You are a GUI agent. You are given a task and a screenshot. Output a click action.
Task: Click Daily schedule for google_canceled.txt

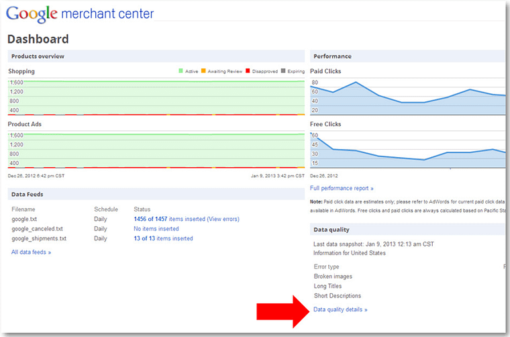(x=100, y=229)
